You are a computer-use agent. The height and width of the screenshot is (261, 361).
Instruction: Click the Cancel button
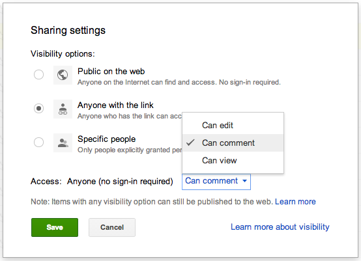(x=112, y=227)
